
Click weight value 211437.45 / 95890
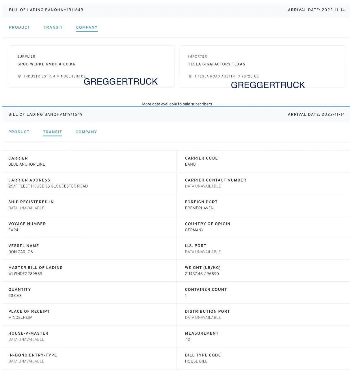(202, 274)
